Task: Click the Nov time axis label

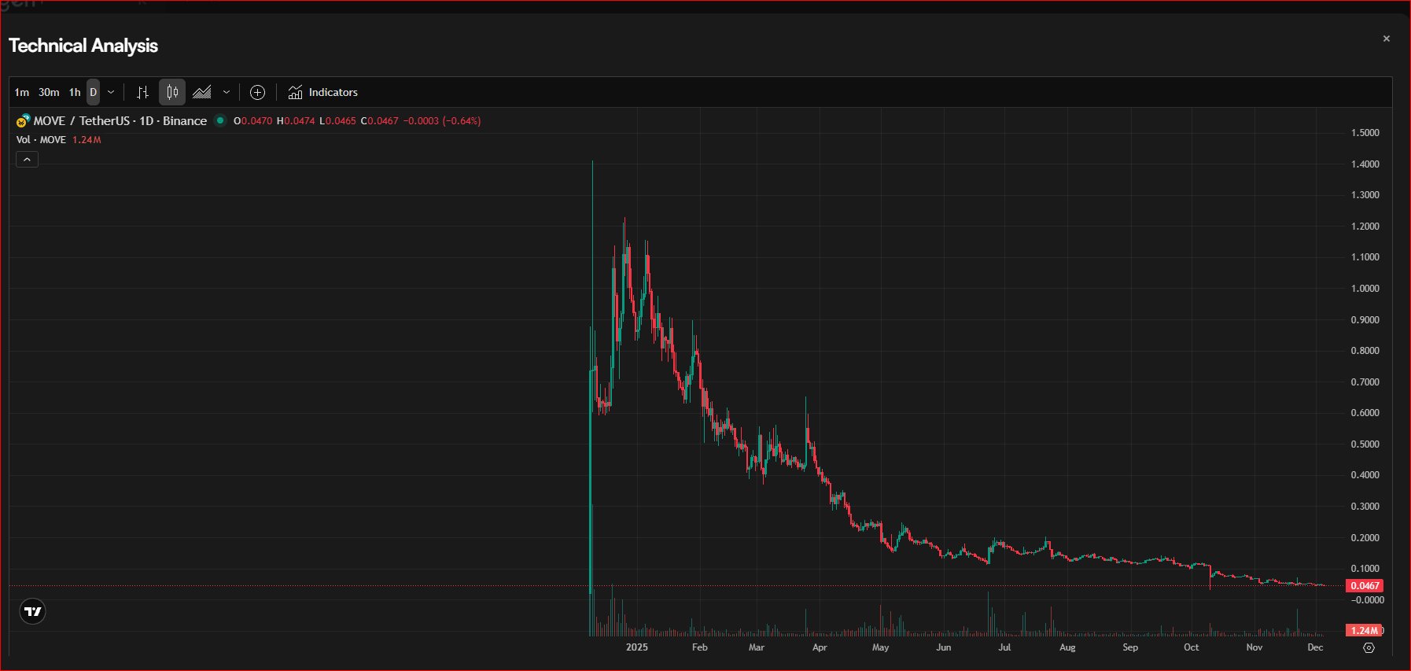Action: point(1254,647)
